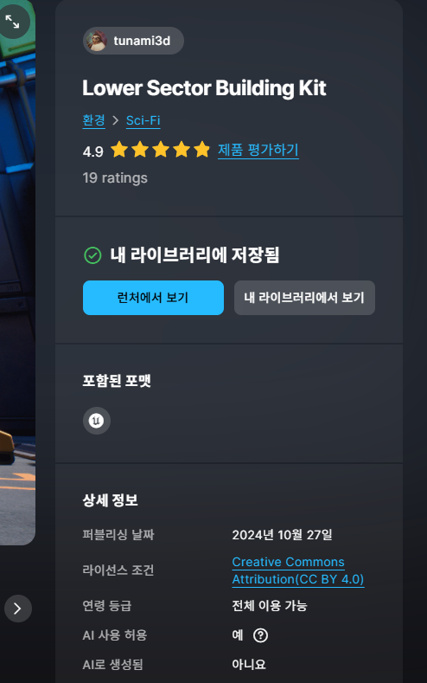The image size is (427, 683).
Task: Open the Creative Commons Attribution license link
Action: point(298,570)
